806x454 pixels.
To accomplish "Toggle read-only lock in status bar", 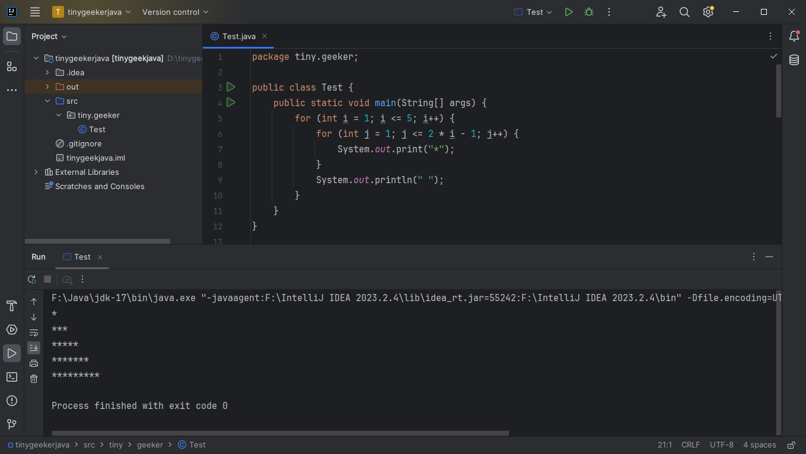I will click(x=791, y=445).
